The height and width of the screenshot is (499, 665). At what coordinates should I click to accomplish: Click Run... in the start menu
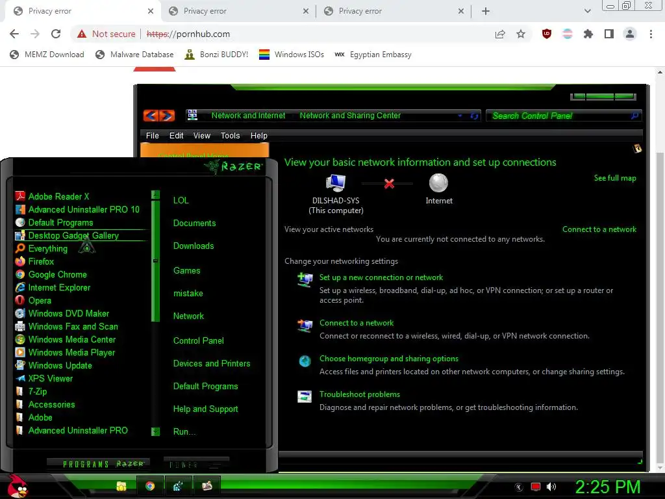184,431
